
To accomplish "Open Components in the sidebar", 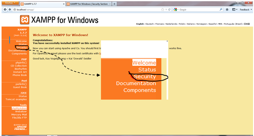I will pyautogui.click(x=19, y=54).
